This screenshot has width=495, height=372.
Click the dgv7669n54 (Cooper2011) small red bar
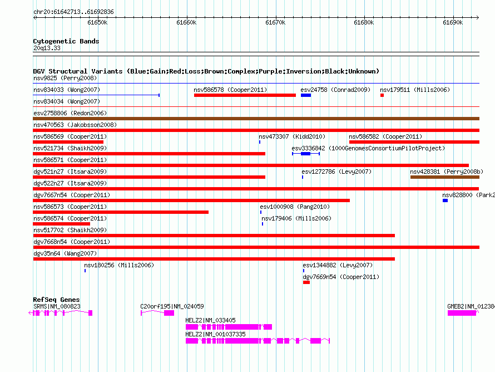(x=306, y=282)
